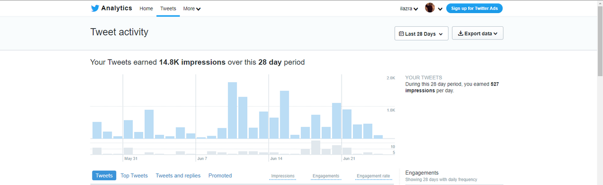Image resolution: width=603 pixels, height=185 pixels.
Task: Click the Engagement rate column header
Action: [x=373, y=176]
